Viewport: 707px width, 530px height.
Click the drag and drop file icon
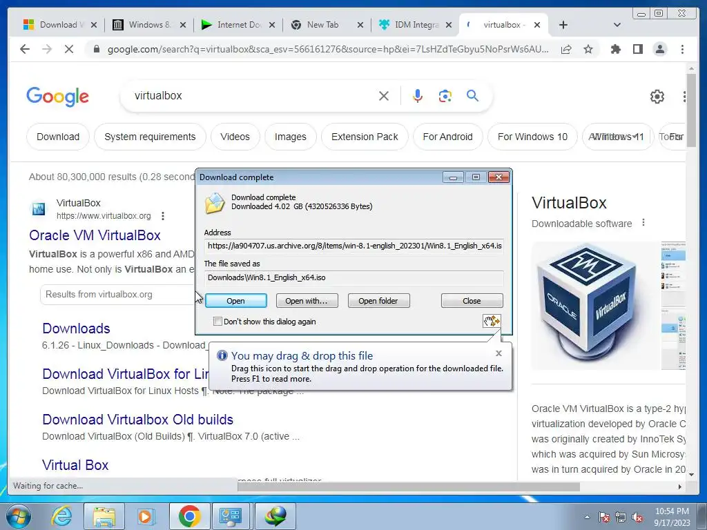(x=492, y=321)
